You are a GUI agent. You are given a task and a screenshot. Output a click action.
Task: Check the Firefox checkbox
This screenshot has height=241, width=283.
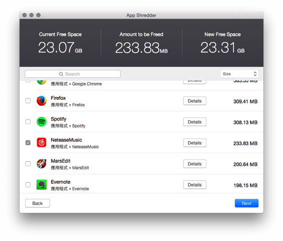[28, 101]
